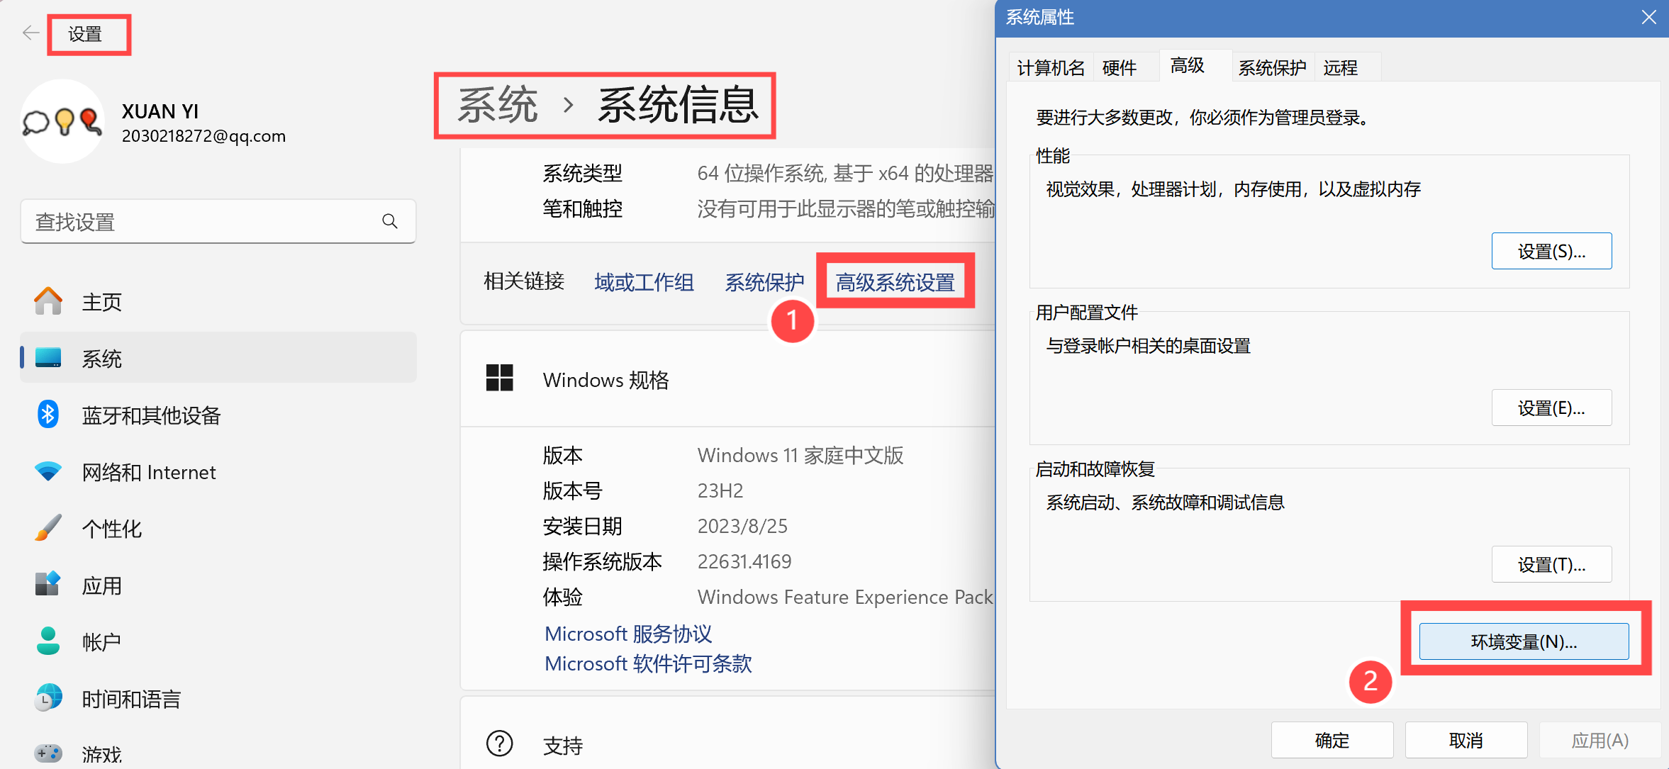Click the Bluetooth icon in sidebar
The width and height of the screenshot is (1669, 769).
48,415
